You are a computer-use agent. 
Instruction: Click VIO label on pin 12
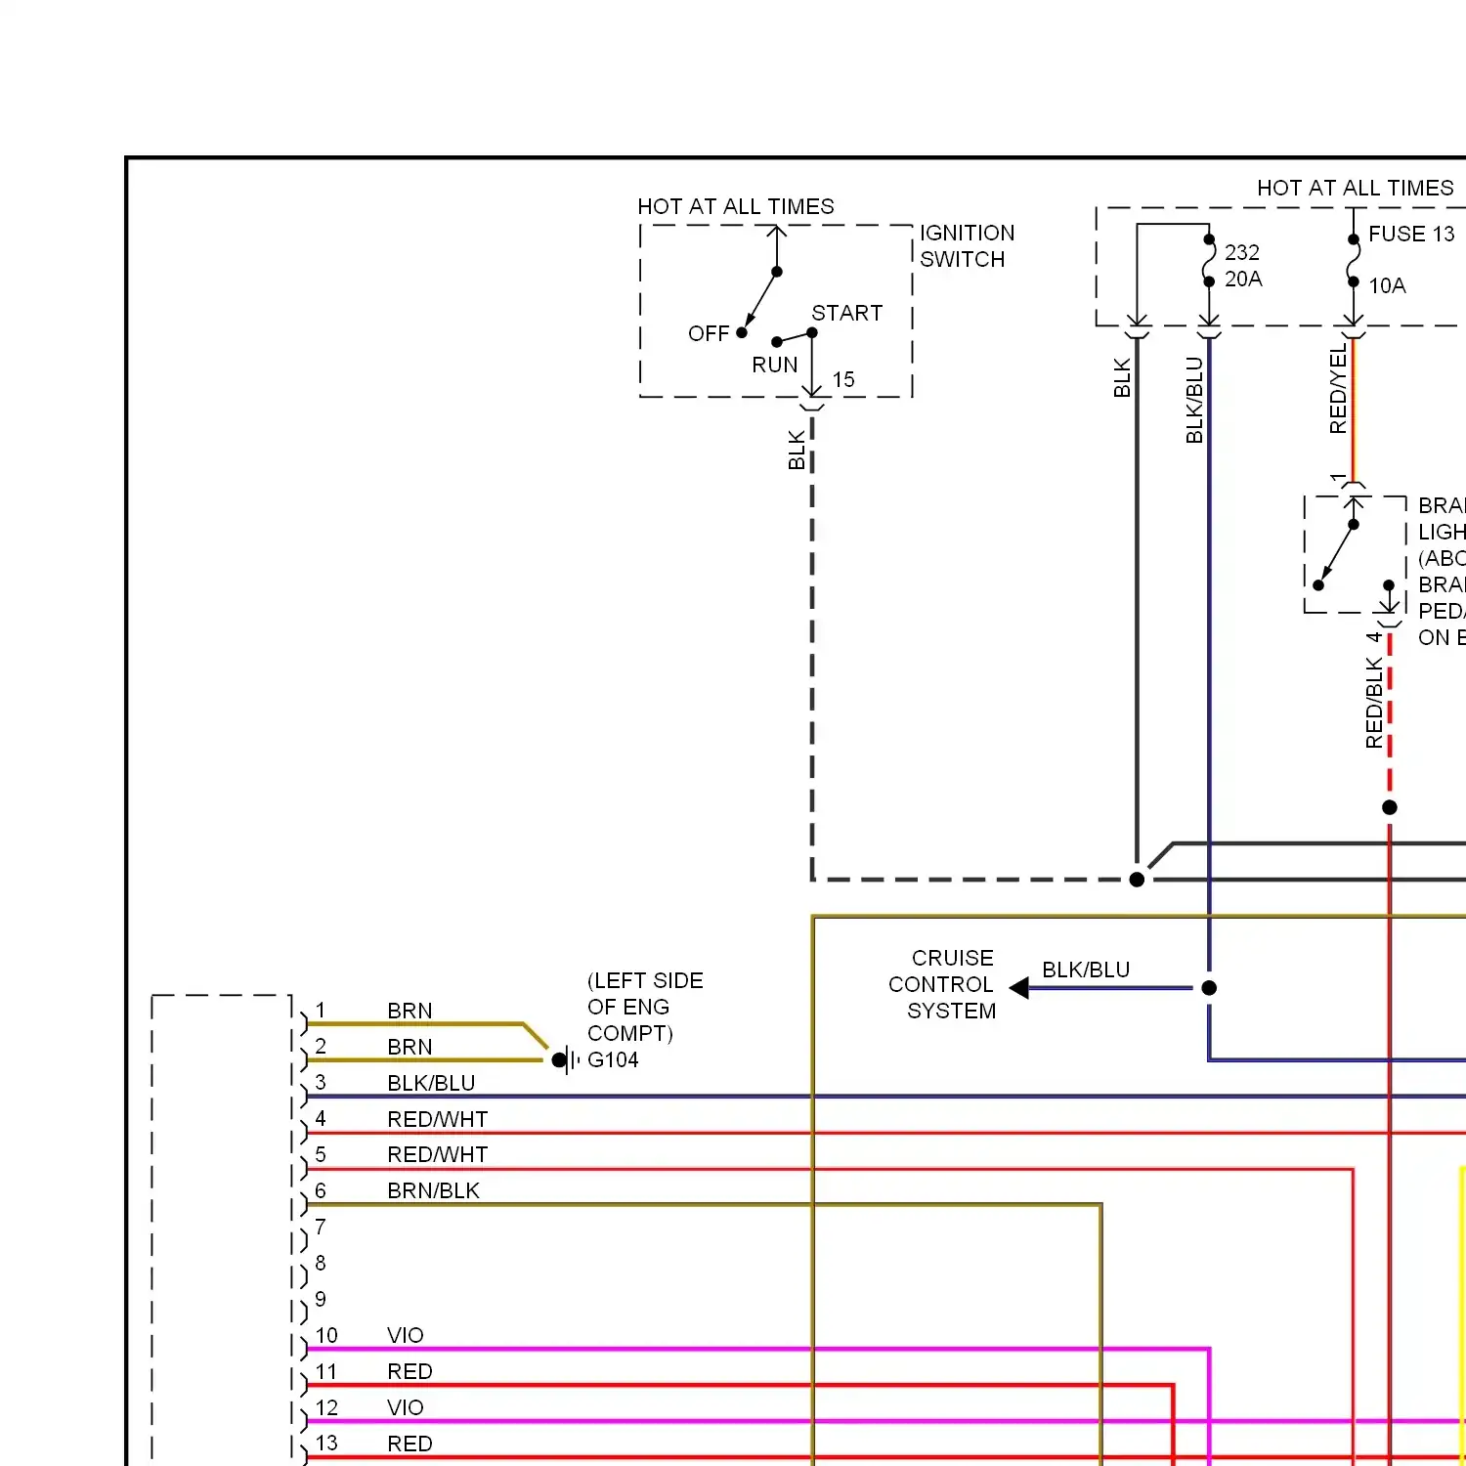click(x=405, y=1407)
